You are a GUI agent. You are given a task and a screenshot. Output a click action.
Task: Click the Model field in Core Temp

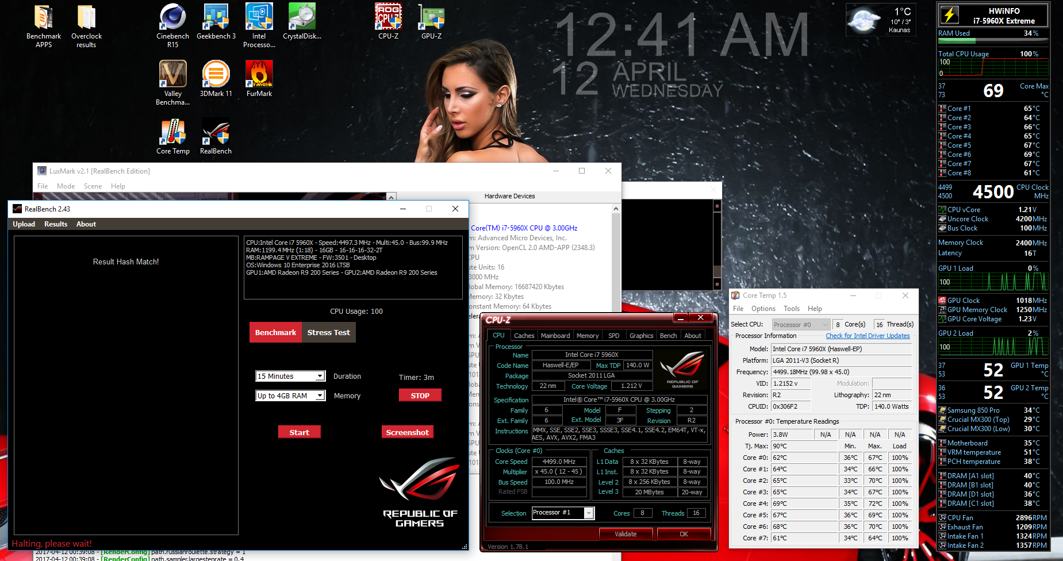841,349
